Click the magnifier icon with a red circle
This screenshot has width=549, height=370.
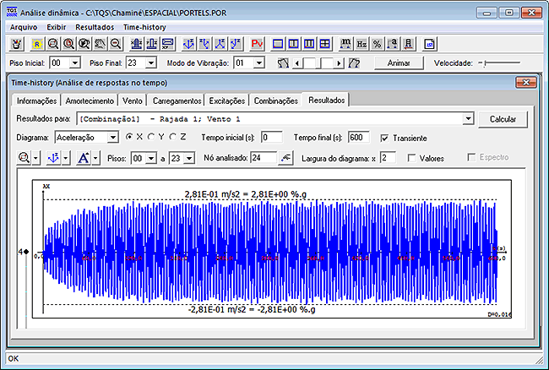click(x=68, y=44)
